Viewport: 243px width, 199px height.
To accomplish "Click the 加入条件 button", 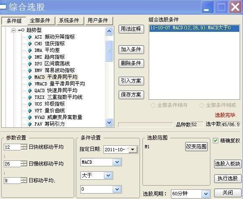I will tap(131, 49).
